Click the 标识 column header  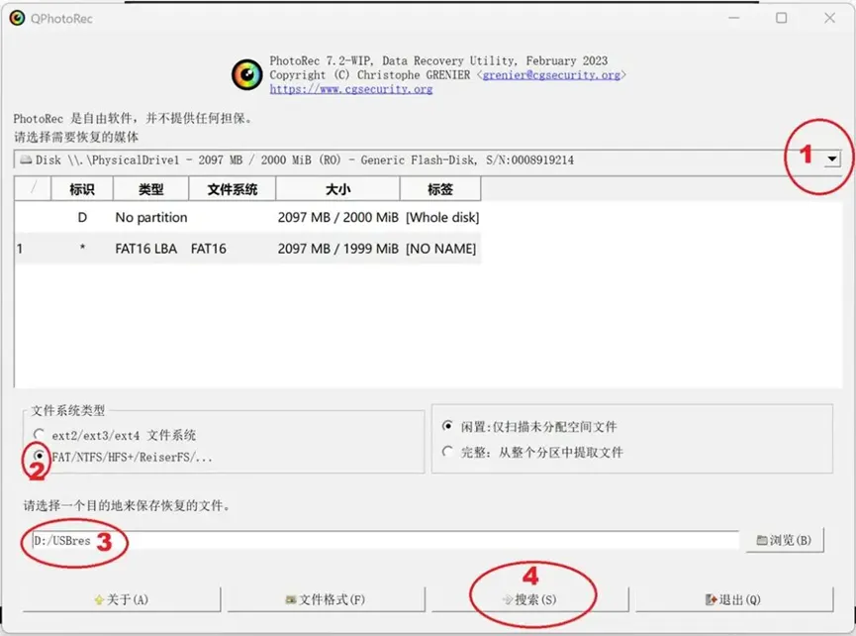[x=82, y=189]
